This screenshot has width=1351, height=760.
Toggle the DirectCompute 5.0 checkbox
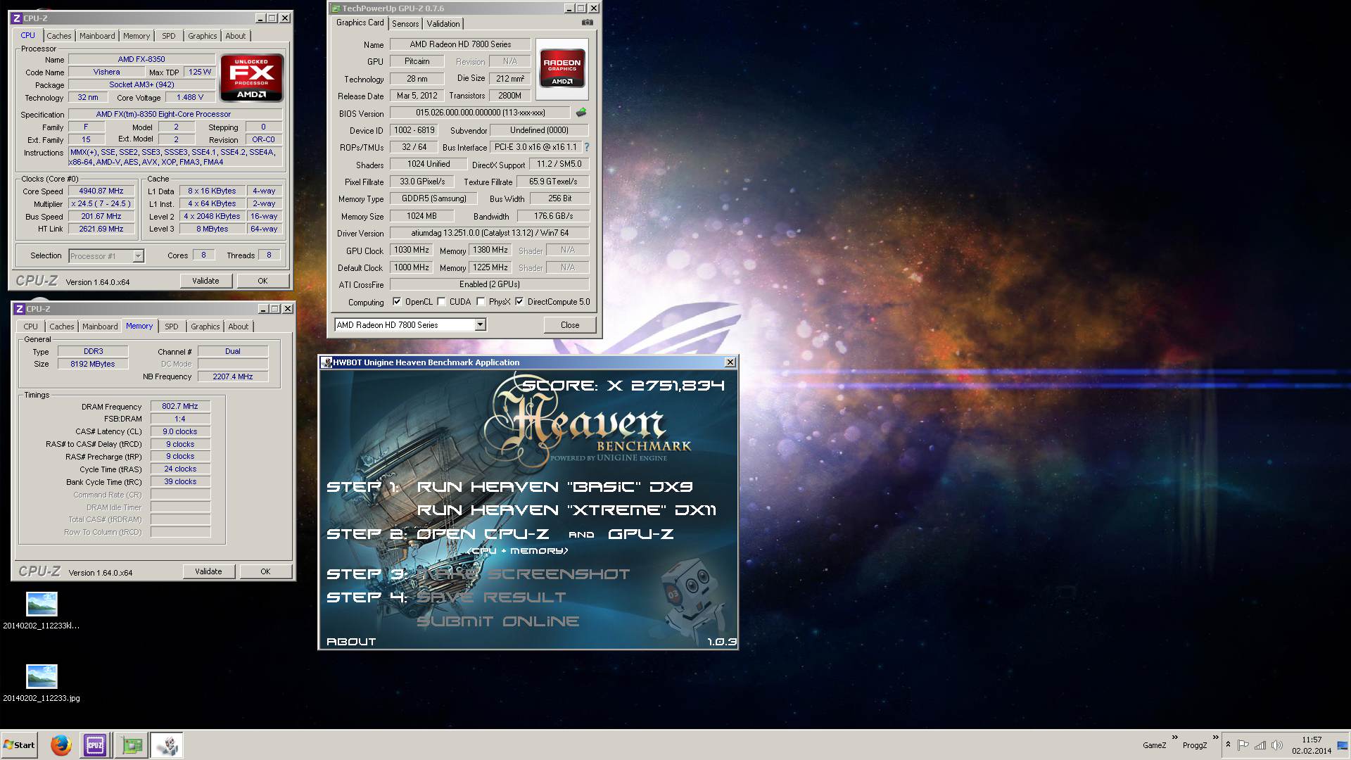coord(519,302)
